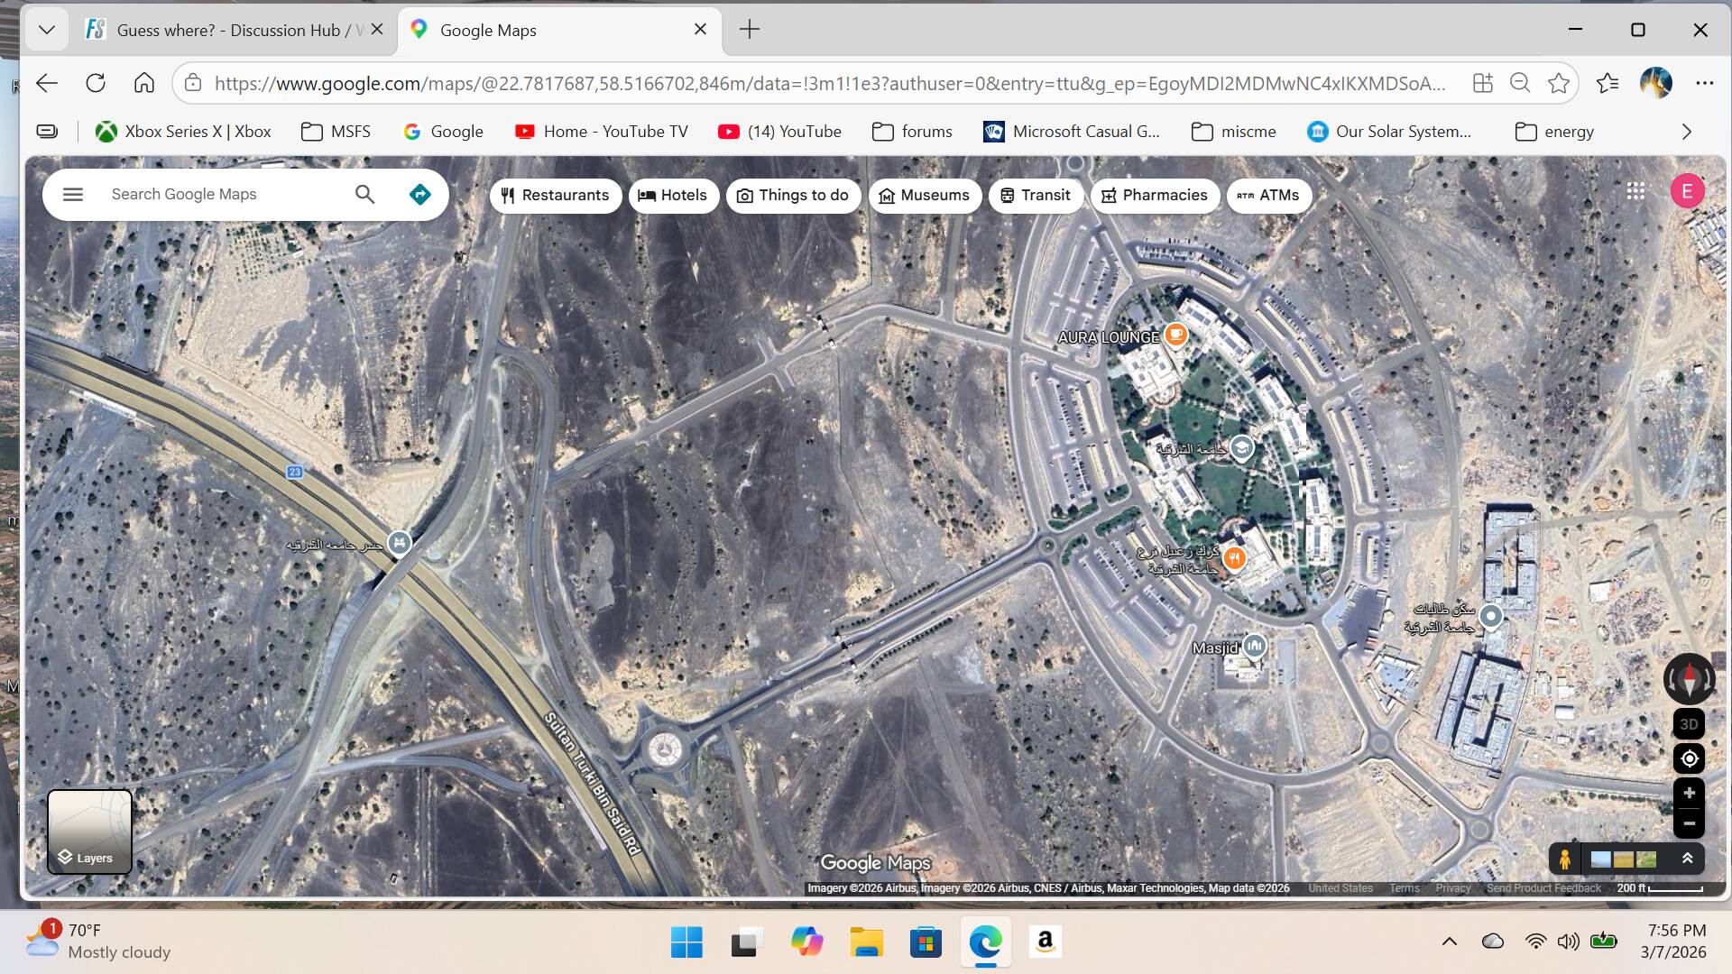Viewport: 1732px width, 974px height.
Task: Click the show your location button
Action: [x=1689, y=758]
